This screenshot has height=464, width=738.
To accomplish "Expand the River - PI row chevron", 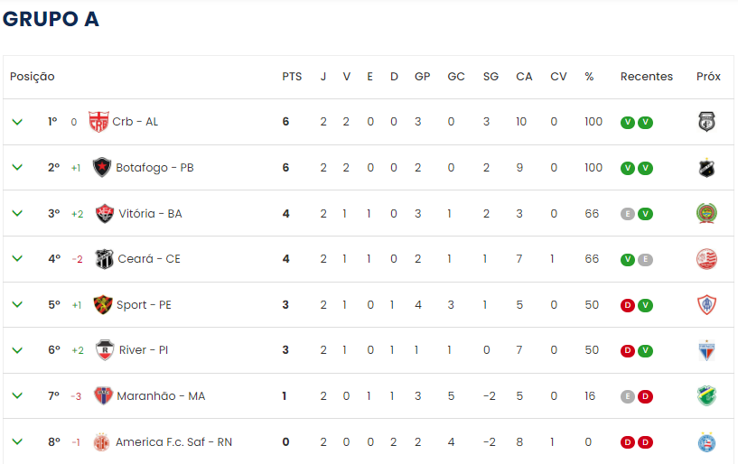I will [17, 350].
